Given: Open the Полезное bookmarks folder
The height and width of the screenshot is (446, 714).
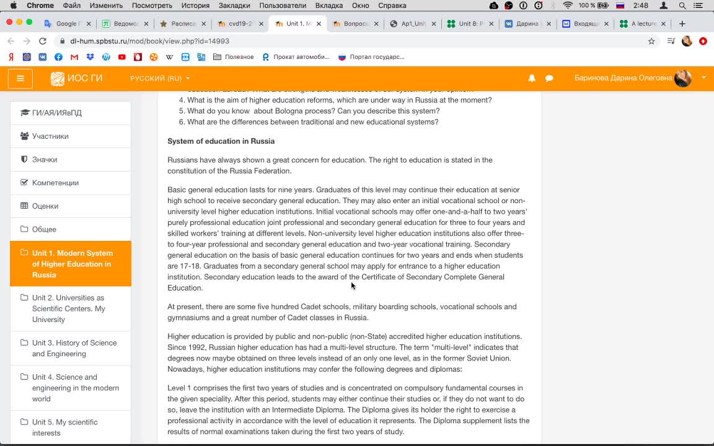Looking at the screenshot, I should [x=233, y=57].
